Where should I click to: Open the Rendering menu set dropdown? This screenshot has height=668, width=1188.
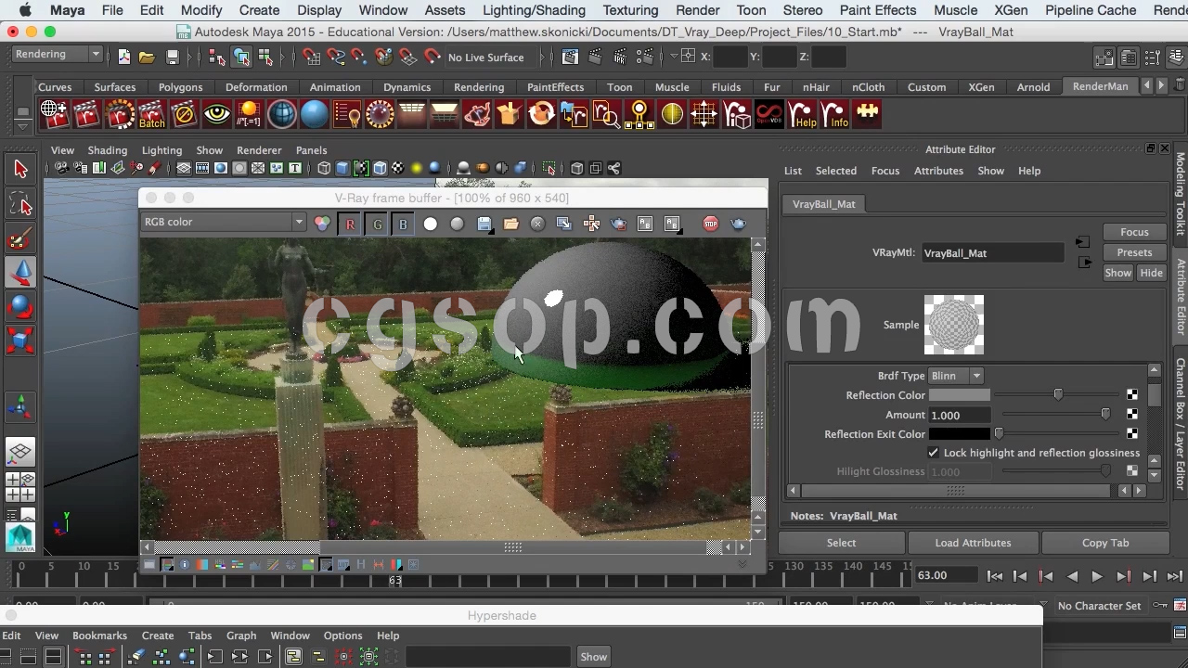coord(57,55)
